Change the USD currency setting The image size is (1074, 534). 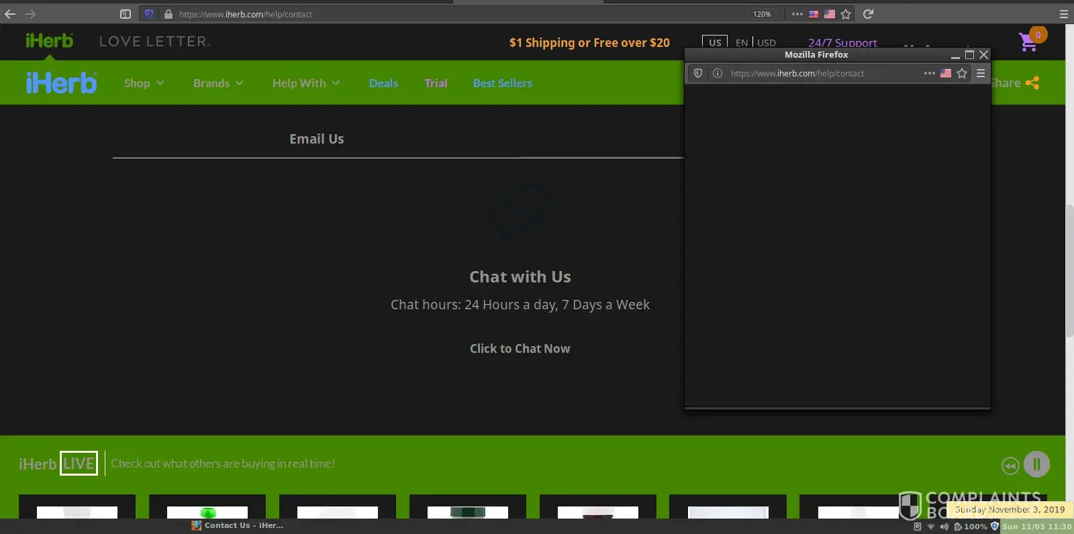coord(767,42)
